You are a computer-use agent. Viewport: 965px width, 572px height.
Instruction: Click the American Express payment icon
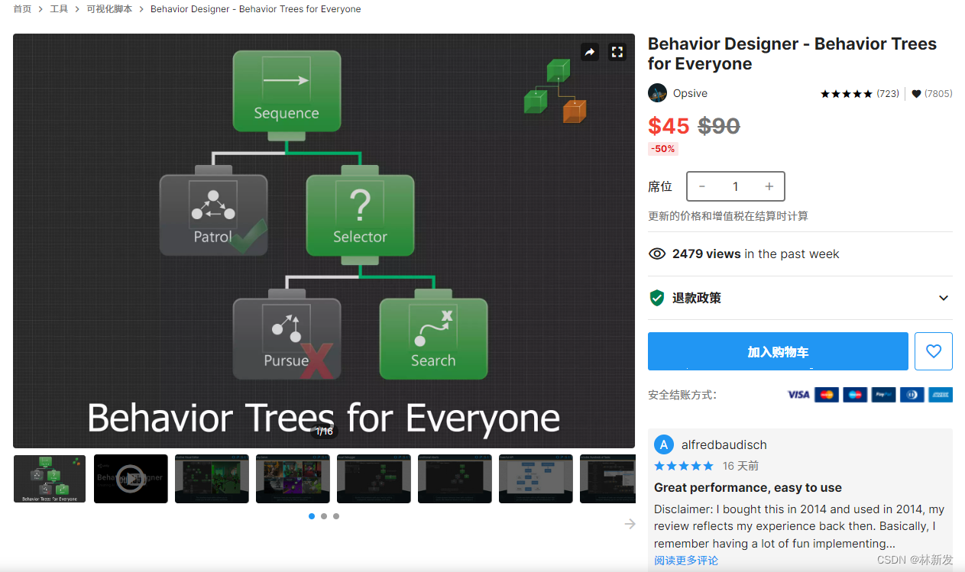point(941,395)
